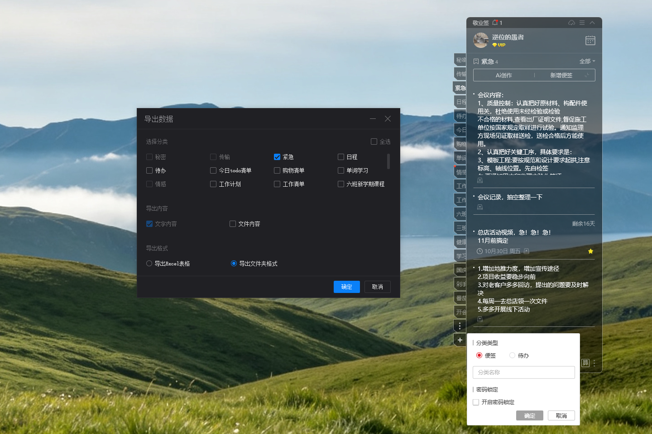Click the gold star on 总店活动视频 note
Image resolution: width=652 pixels, height=434 pixels.
click(590, 251)
